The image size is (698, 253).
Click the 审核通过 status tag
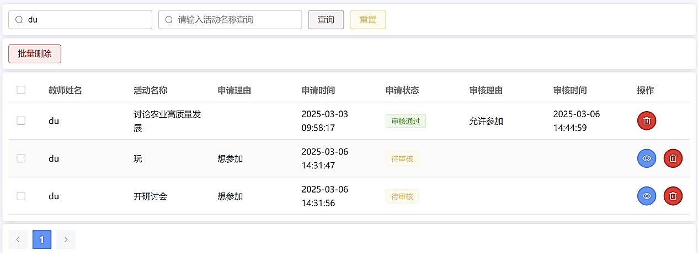tap(406, 121)
